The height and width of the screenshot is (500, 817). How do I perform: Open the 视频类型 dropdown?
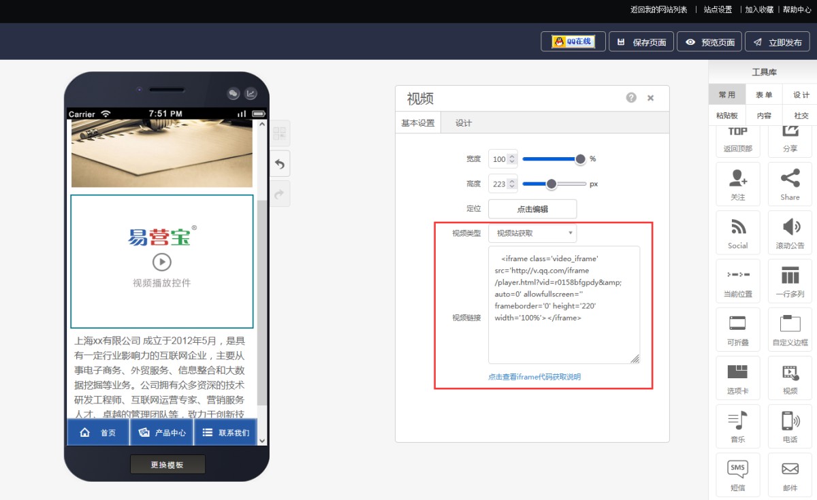[x=532, y=233]
